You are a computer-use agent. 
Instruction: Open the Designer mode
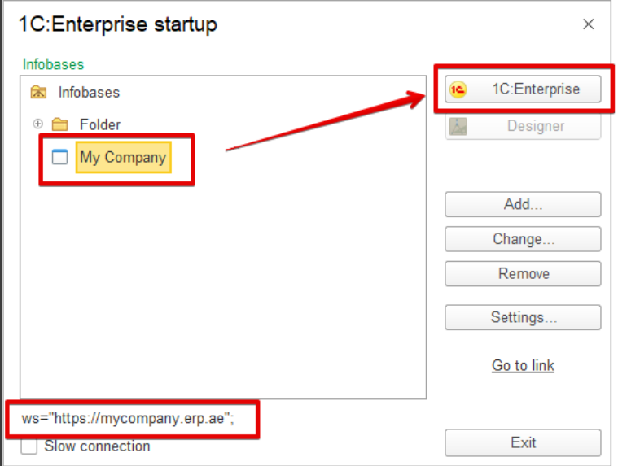point(523,126)
